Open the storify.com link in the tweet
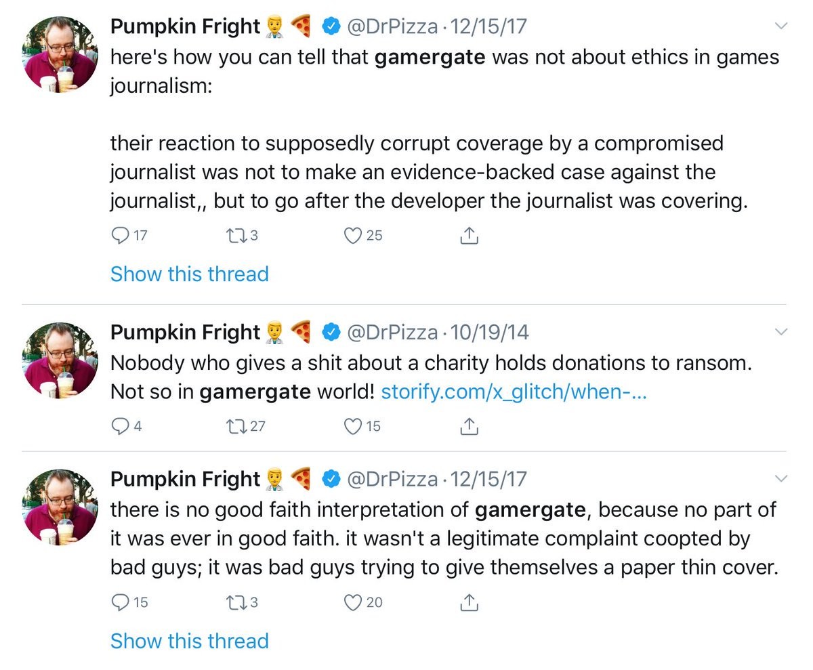 (514, 392)
